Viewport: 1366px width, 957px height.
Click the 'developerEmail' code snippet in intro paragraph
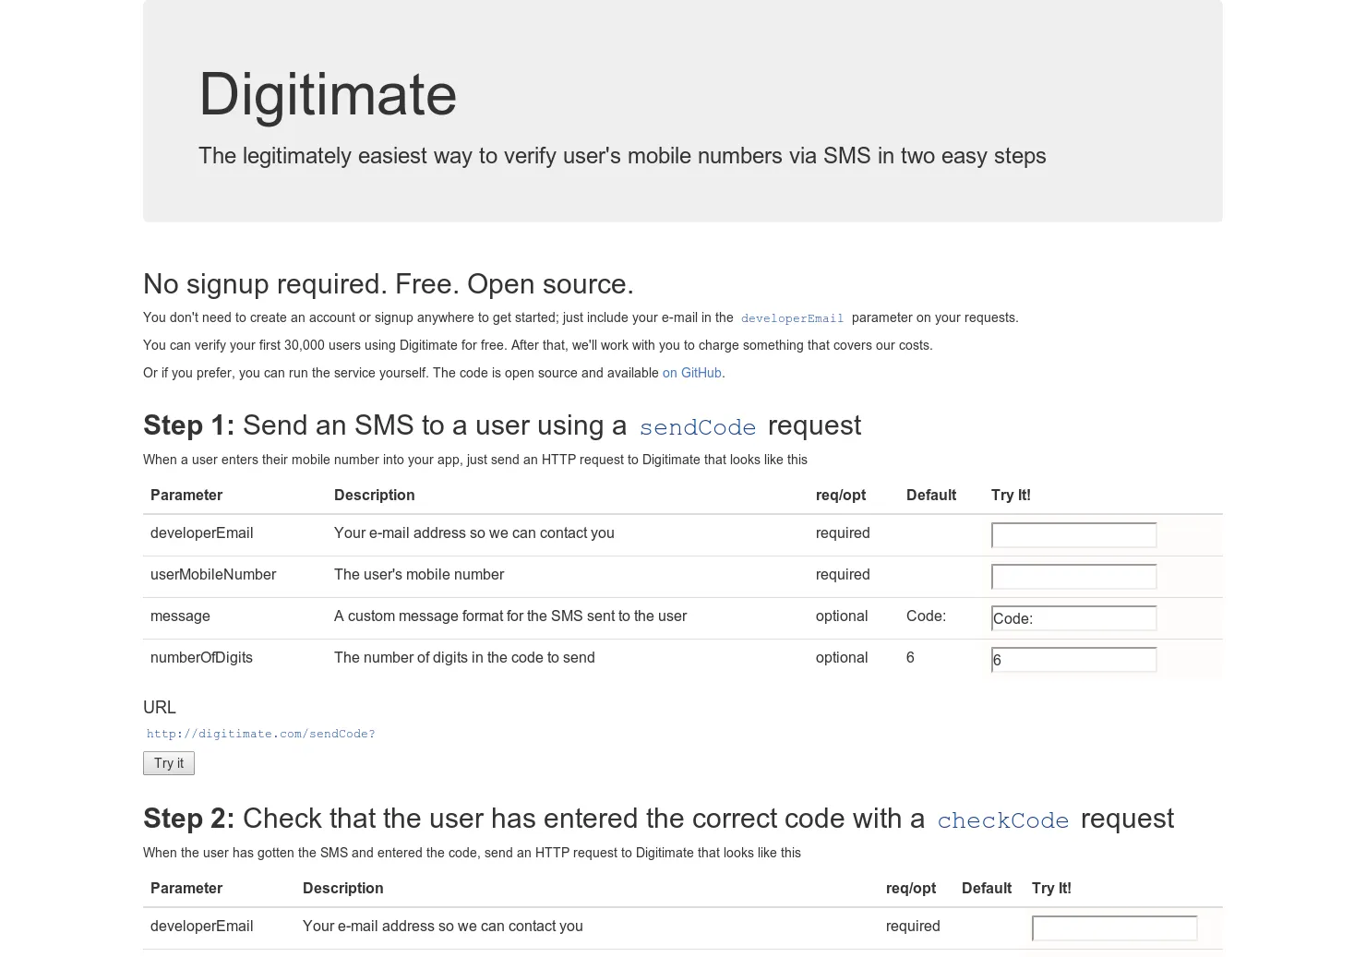(x=792, y=318)
